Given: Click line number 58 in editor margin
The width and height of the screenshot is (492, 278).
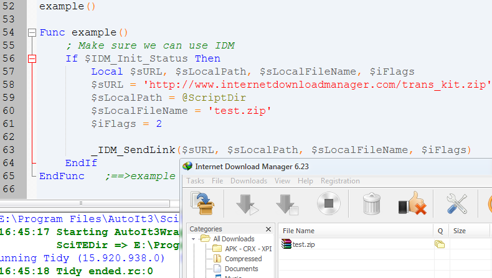Looking at the screenshot, I should (9, 85).
